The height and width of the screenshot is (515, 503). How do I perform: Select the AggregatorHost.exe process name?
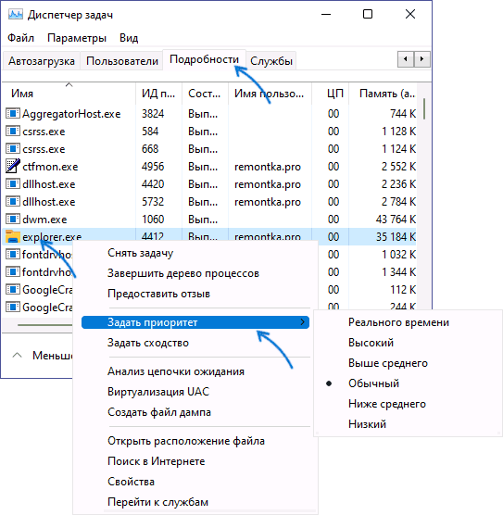coord(71,114)
